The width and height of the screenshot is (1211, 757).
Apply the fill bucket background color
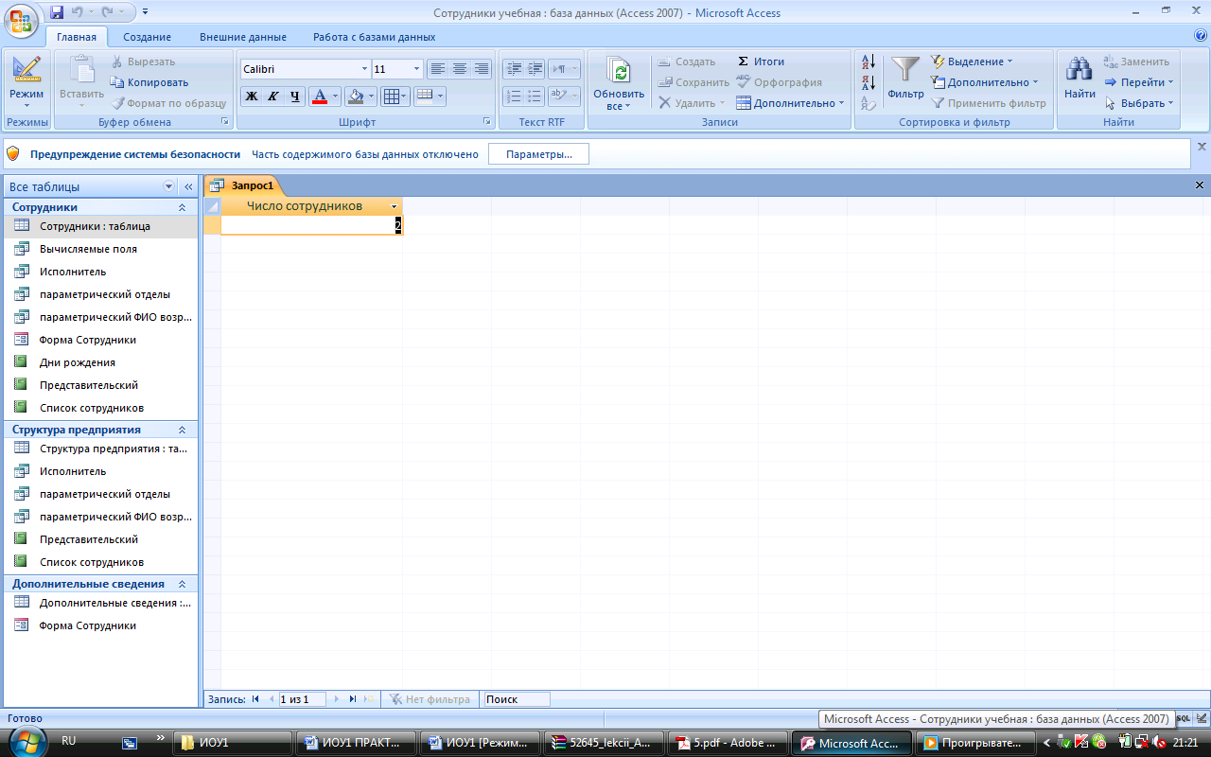(x=356, y=97)
